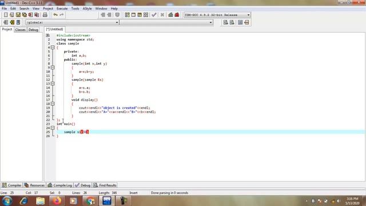The image size is (366, 206).
Task: Open the Compiler bottom tab
Action: coord(11,185)
